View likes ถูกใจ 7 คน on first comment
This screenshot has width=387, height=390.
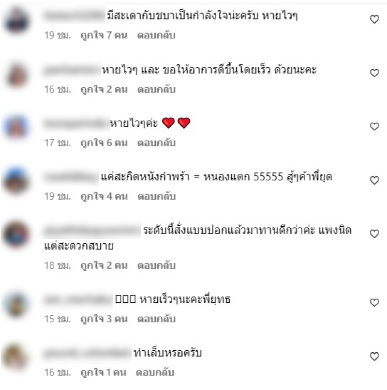click(104, 35)
